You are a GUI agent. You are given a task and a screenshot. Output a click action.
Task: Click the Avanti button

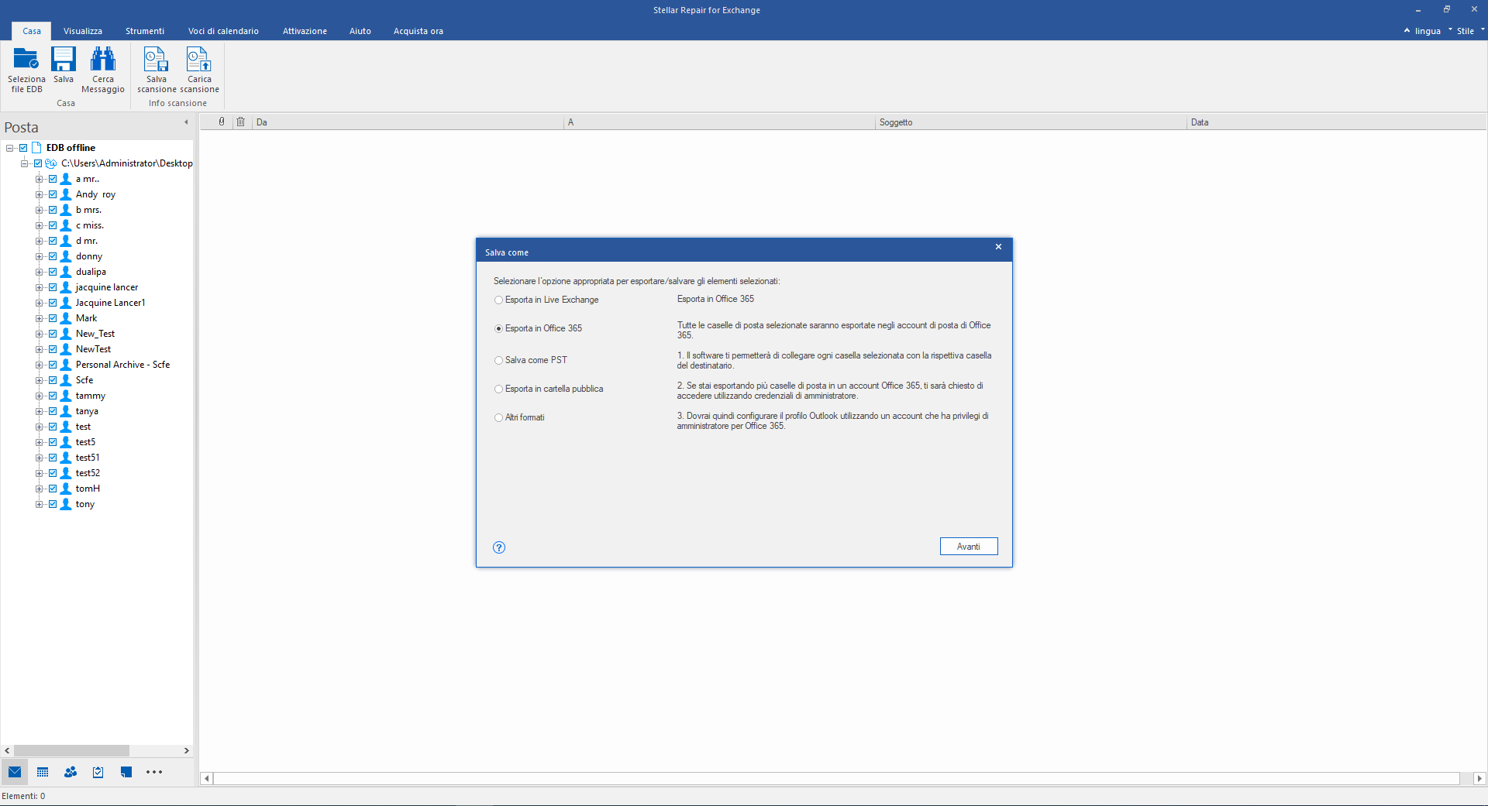(969, 547)
